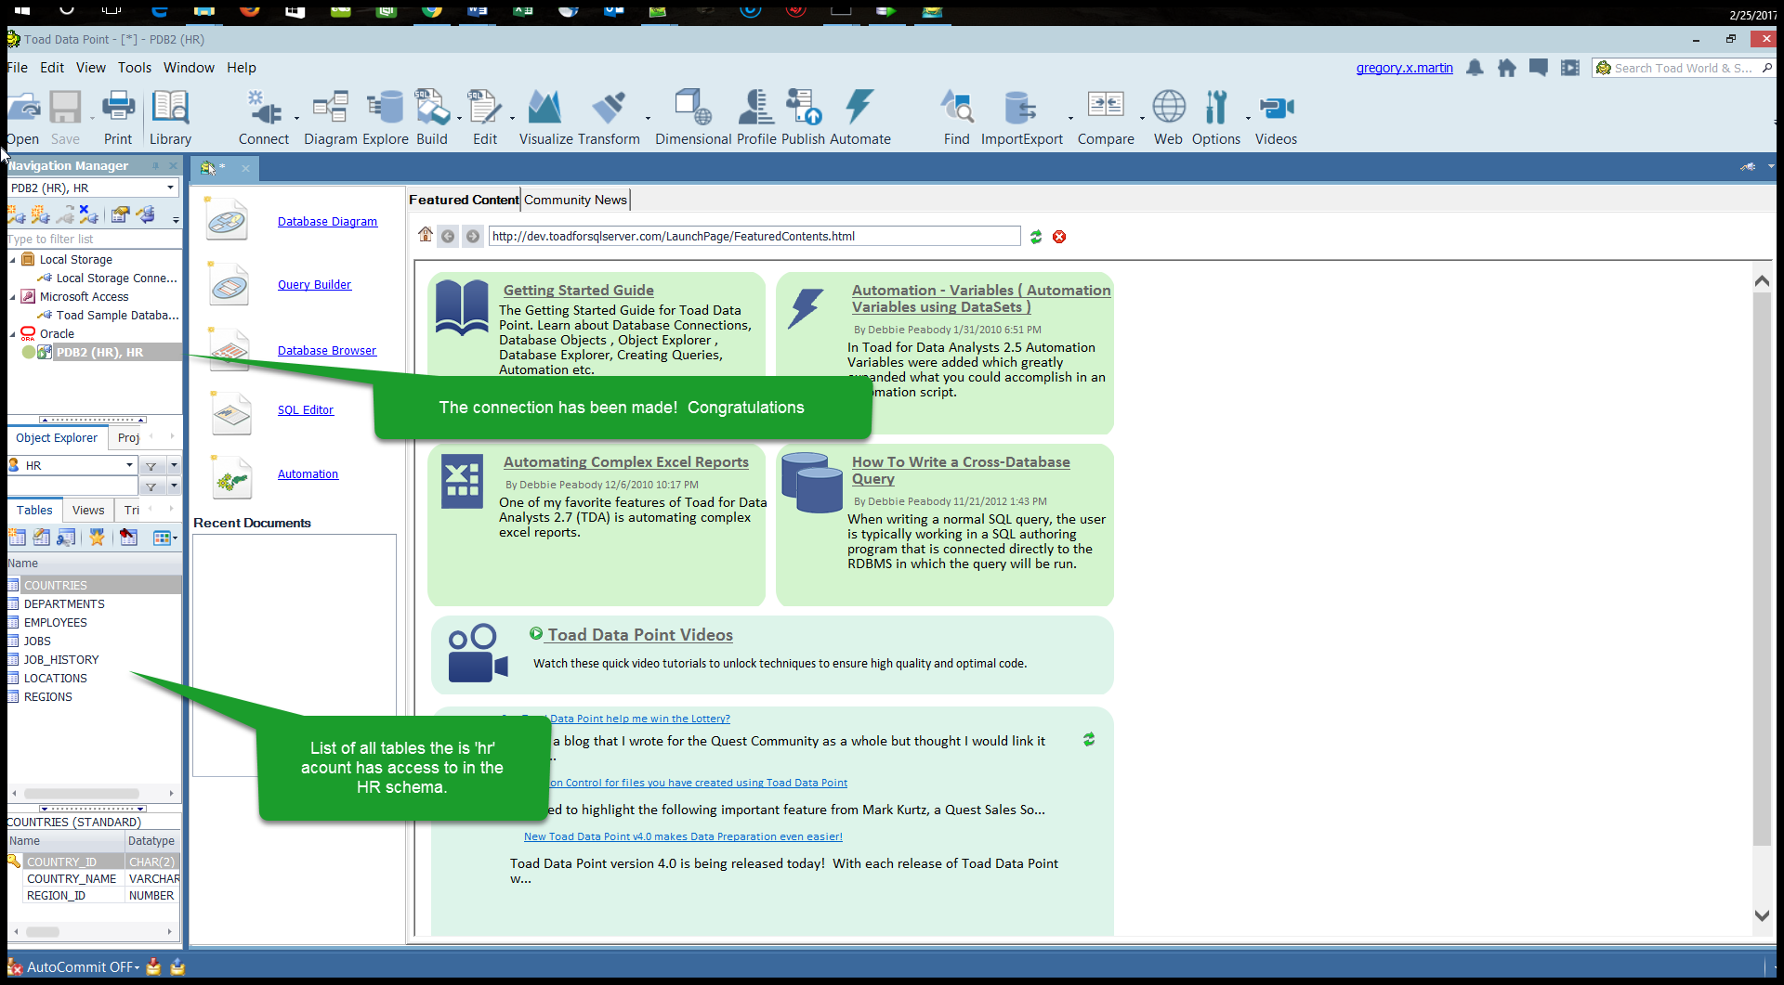Click the Open file toolbar icon
The image size is (1784, 985).
click(22, 118)
